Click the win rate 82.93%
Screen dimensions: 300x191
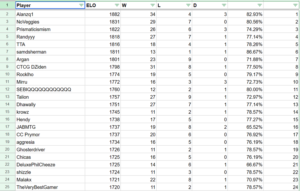pos(245,14)
